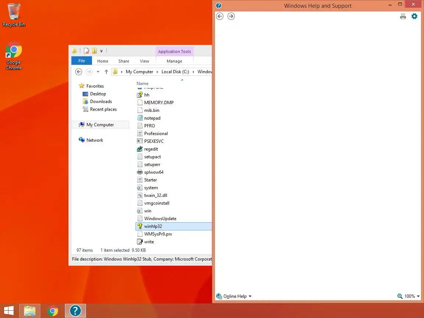424x318 pixels.
Task: Select the write application icon
Action: coord(140,242)
